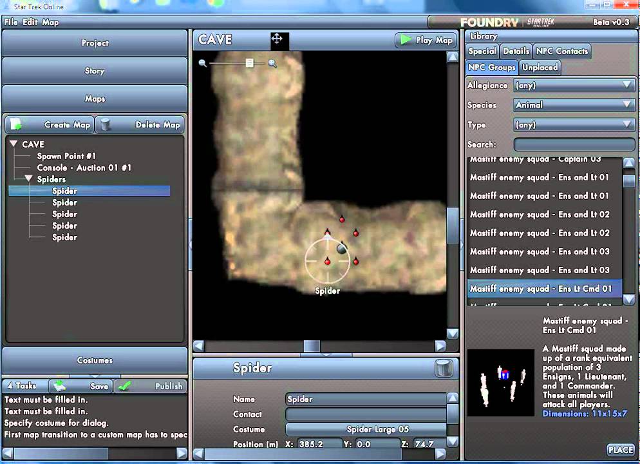
Task: Select the highlighted Spider tree item
Action: pyautogui.click(x=89, y=191)
